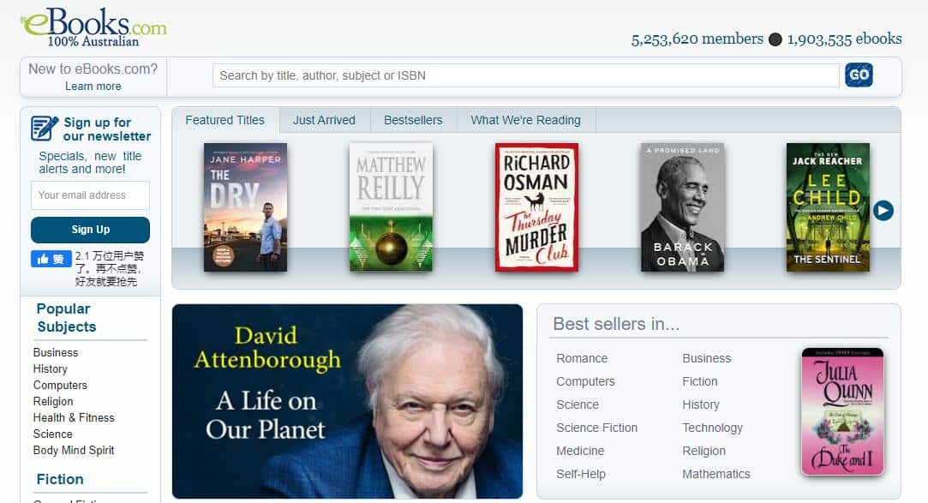Click the Sign Up newsletter button
The width and height of the screenshot is (928, 503).
[91, 230]
